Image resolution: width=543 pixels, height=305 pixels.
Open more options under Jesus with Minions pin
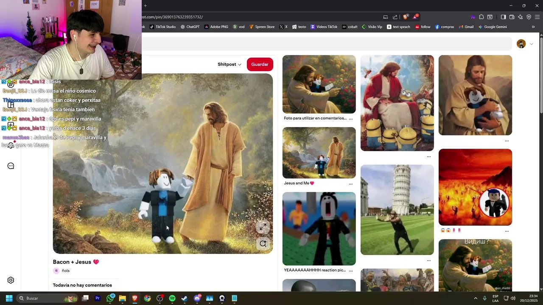pyautogui.click(x=429, y=157)
